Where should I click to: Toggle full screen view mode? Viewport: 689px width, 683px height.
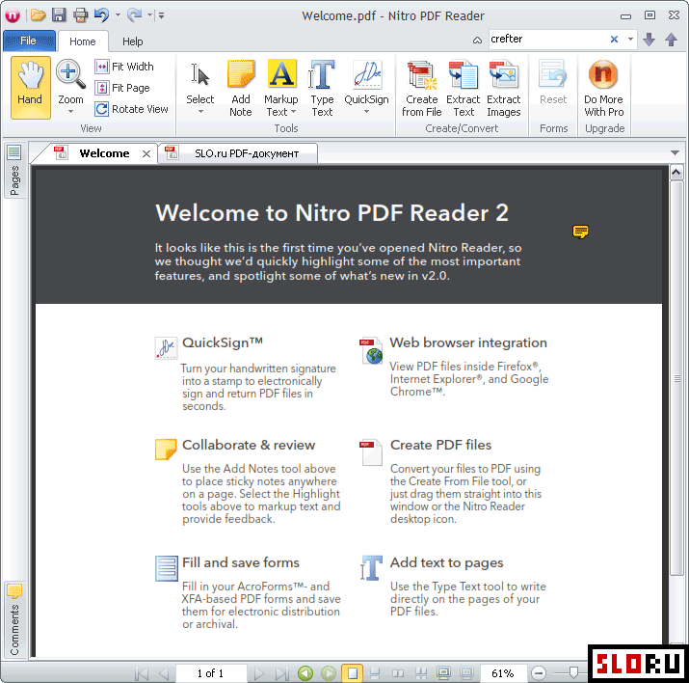pyautogui.click(x=444, y=673)
